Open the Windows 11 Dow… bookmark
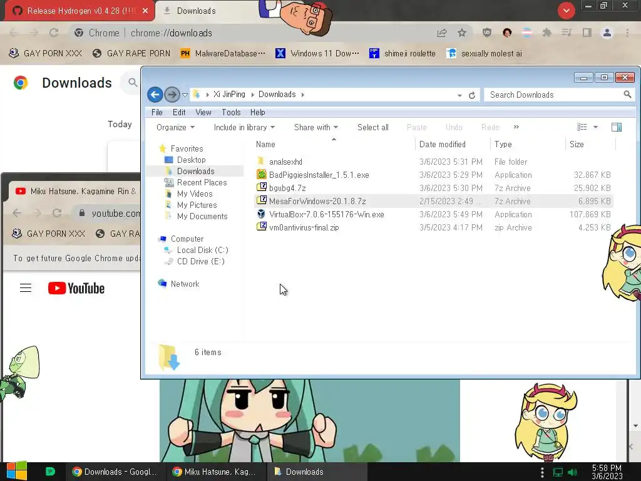This screenshot has height=481, width=641. pyautogui.click(x=317, y=53)
